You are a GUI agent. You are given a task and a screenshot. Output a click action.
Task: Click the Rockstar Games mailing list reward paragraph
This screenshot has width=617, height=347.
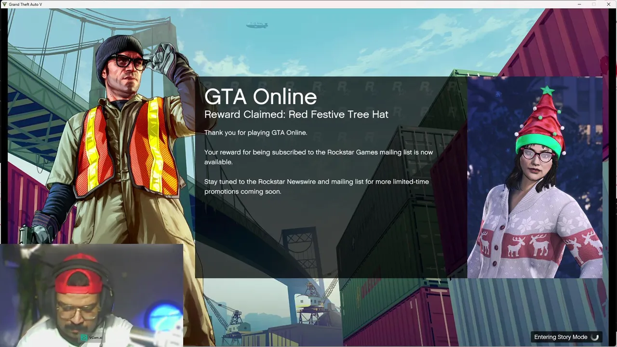coord(319,157)
